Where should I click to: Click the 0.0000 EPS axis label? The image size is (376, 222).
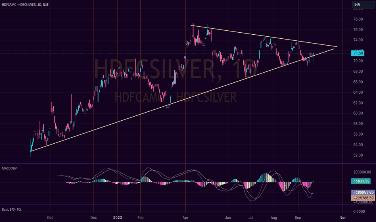point(359,212)
